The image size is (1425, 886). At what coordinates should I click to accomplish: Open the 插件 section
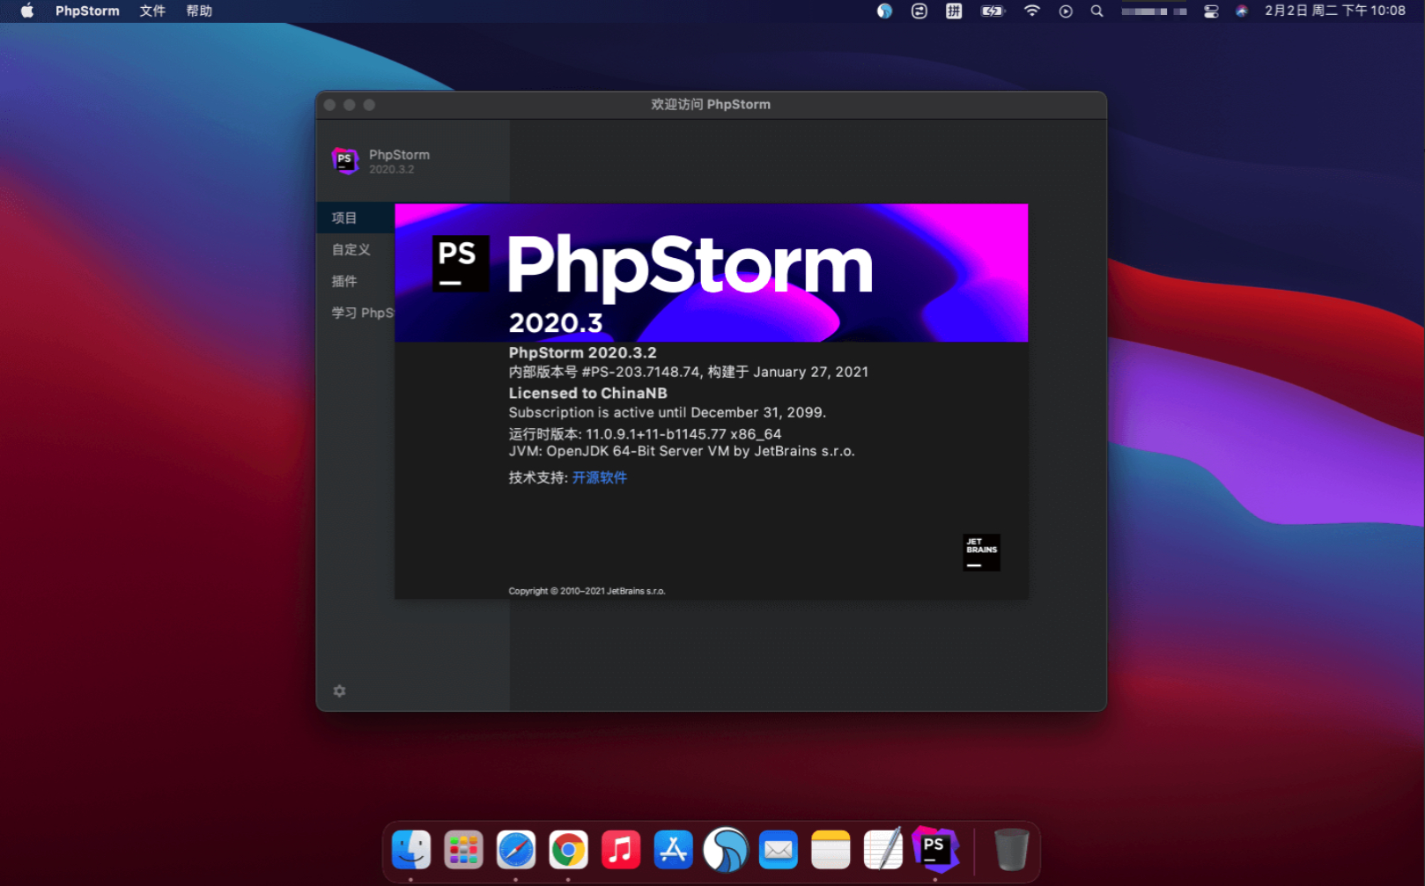tap(344, 281)
